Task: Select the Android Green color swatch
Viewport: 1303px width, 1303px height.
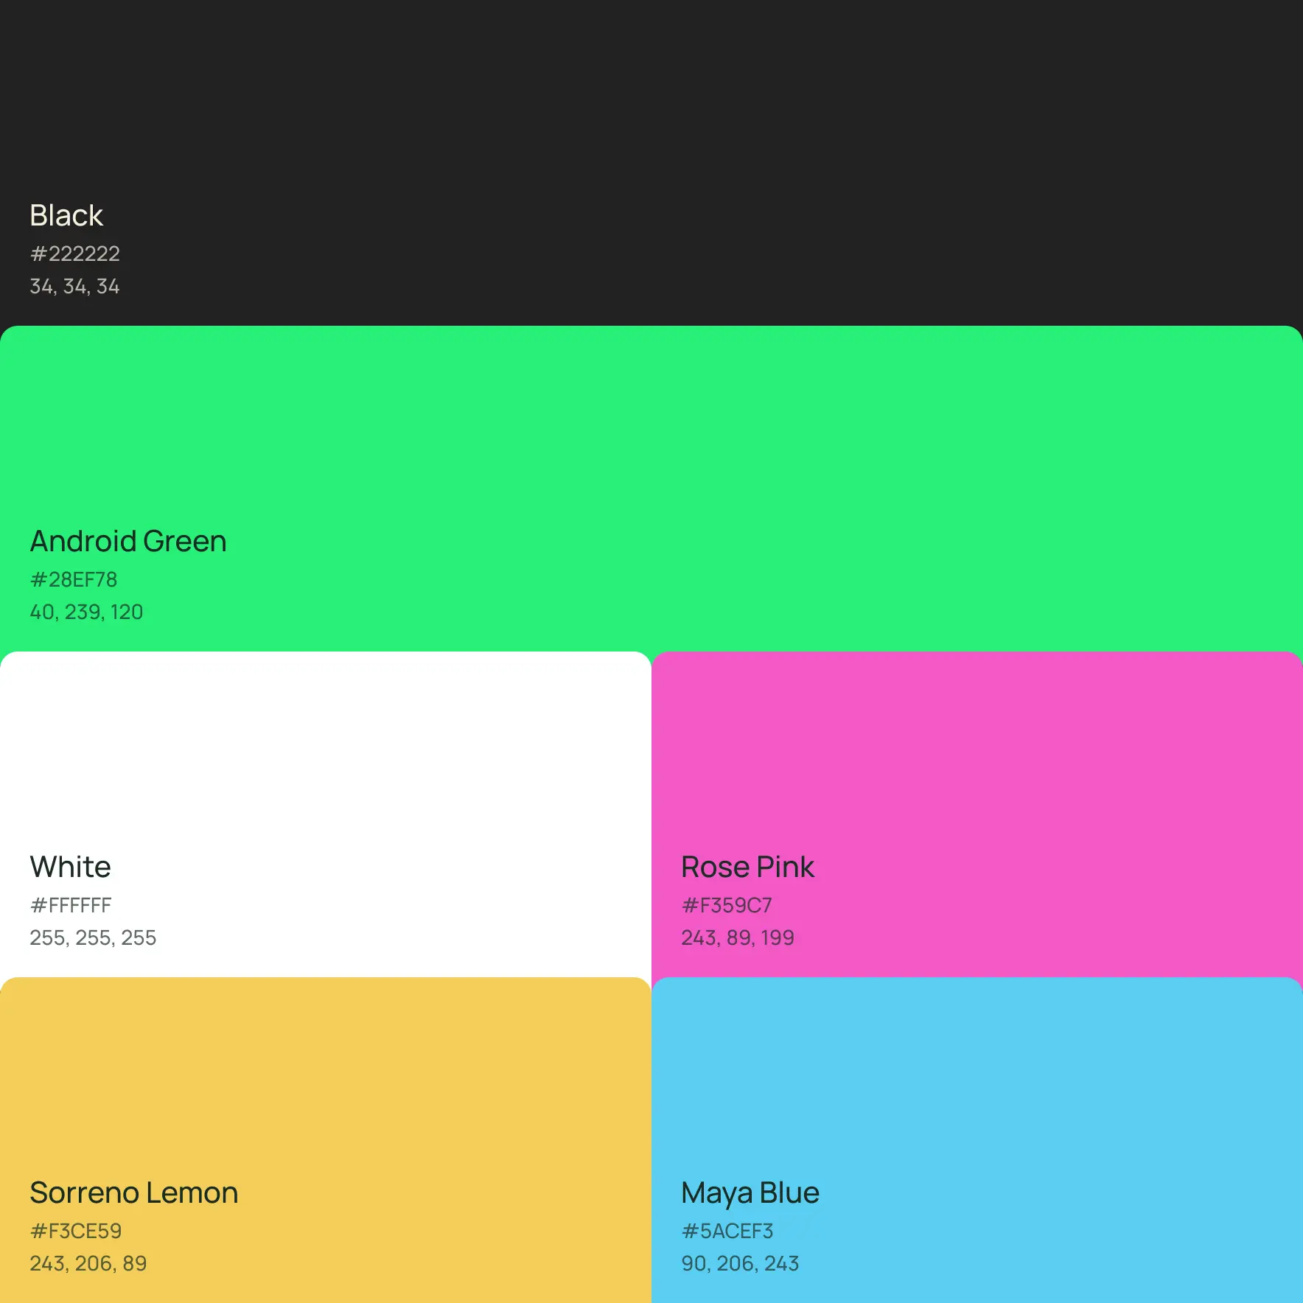Action: point(651,489)
